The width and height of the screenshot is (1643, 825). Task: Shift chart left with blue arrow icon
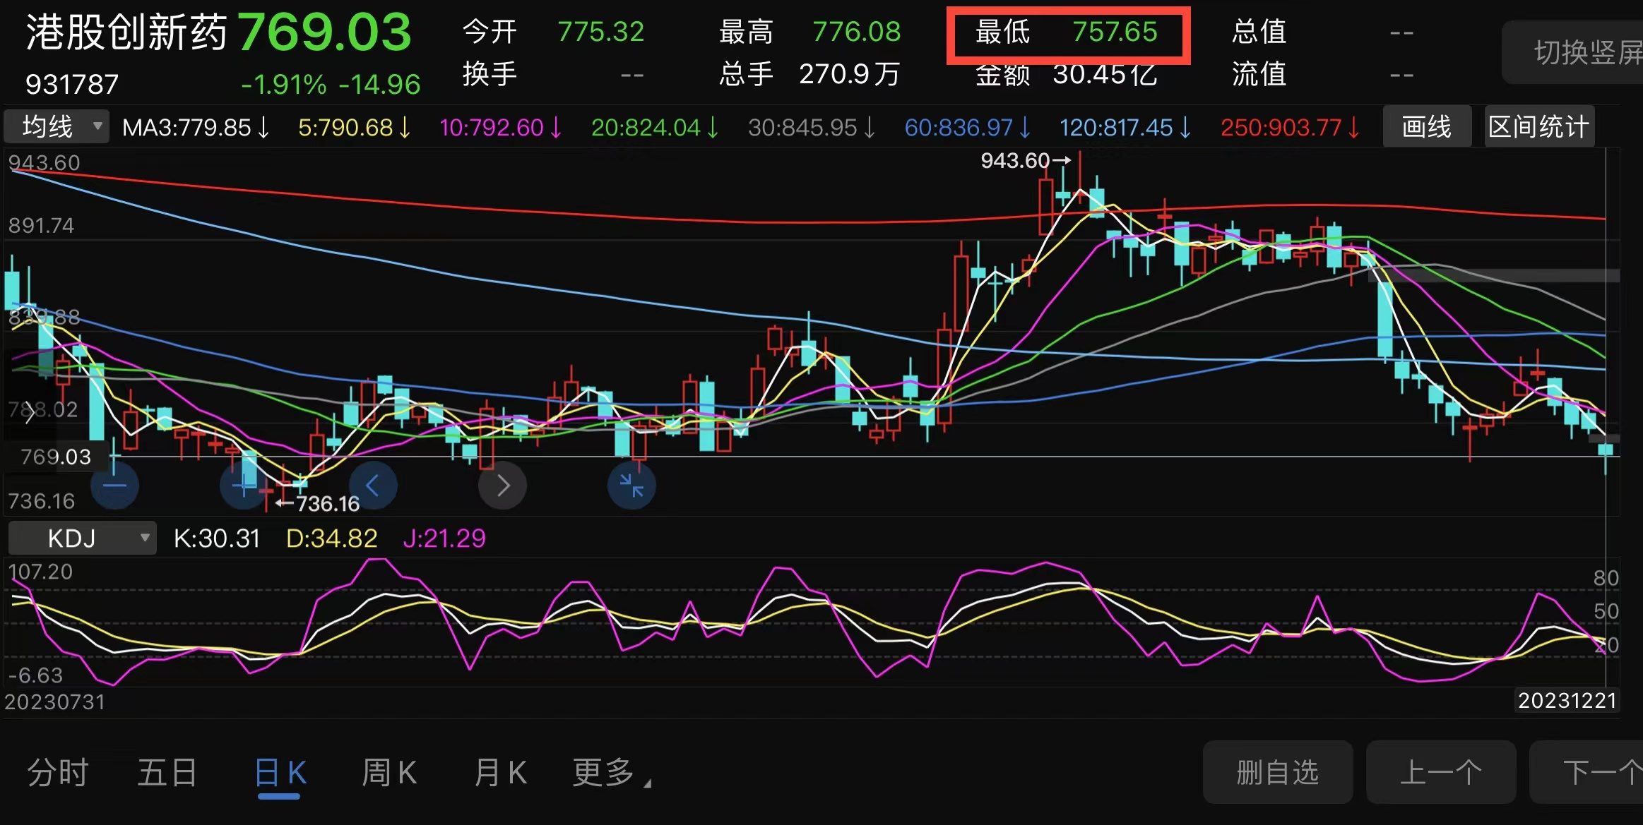coord(373,486)
